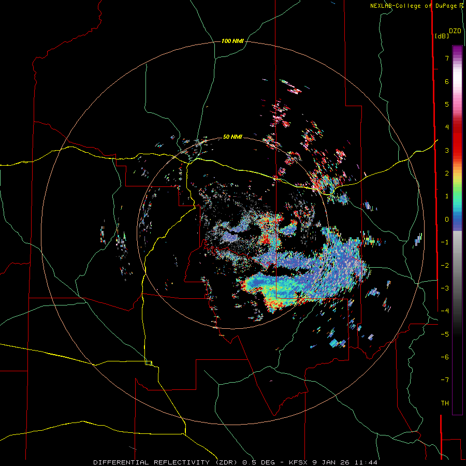The image size is (466, 466).
Task: Click the KFSX station identifier in caption
Action: 298,462
